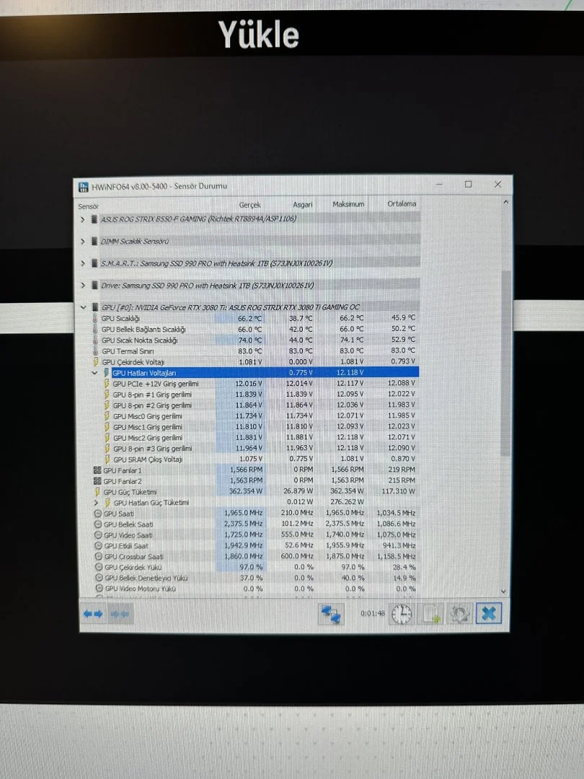The height and width of the screenshot is (779, 584).
Task: Close the HWiNFO64 window from title bar
Action: (x=497, y=185)
